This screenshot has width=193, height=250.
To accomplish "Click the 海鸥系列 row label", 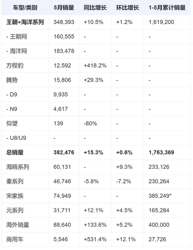I will (18, 167).
